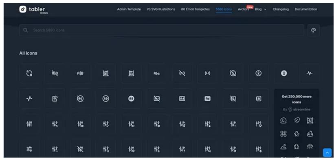The width and height of the screenshot is (334, 160).
Task: Click the Streamline UFO icon
Action: pos(310,146)
